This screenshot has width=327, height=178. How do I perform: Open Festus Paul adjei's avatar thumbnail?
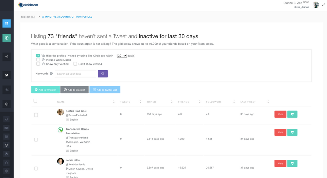point(60,112)
